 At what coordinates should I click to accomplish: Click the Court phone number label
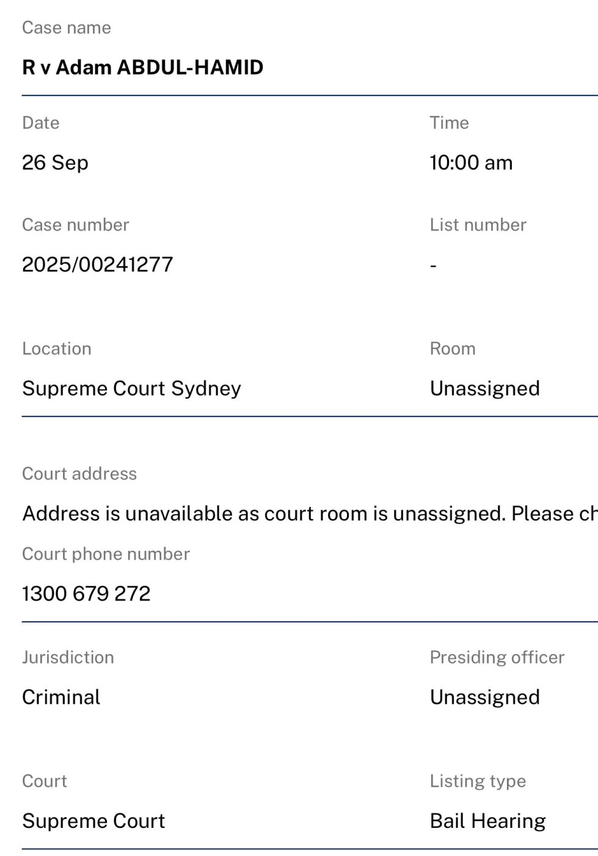pyautogui.click(x=106, y=554)
